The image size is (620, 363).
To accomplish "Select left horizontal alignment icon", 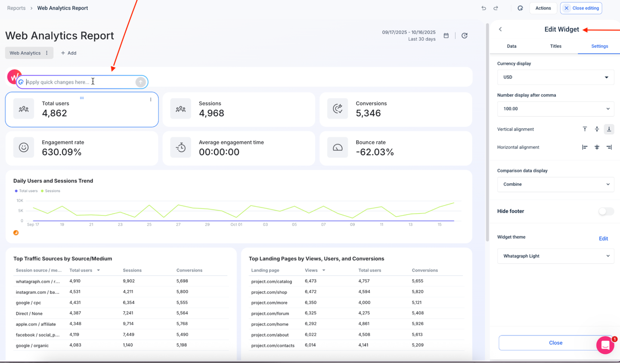I will (x=585, y=147).
